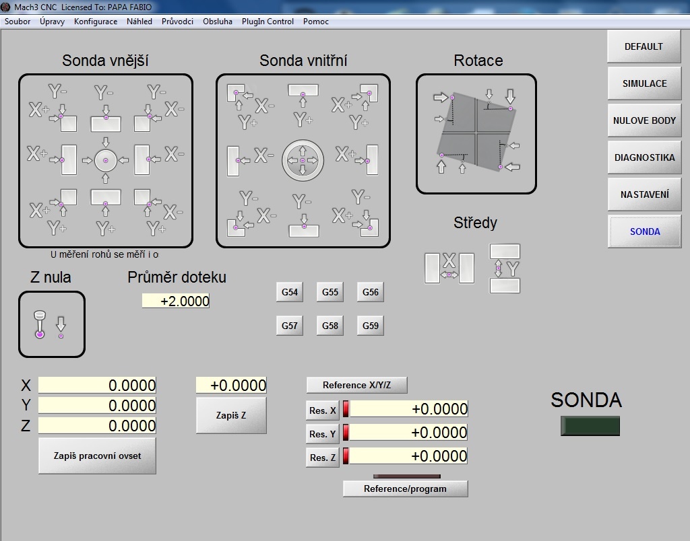
Task: Click the Reference X/Y/Z button
Action: [x=356, y=385]
